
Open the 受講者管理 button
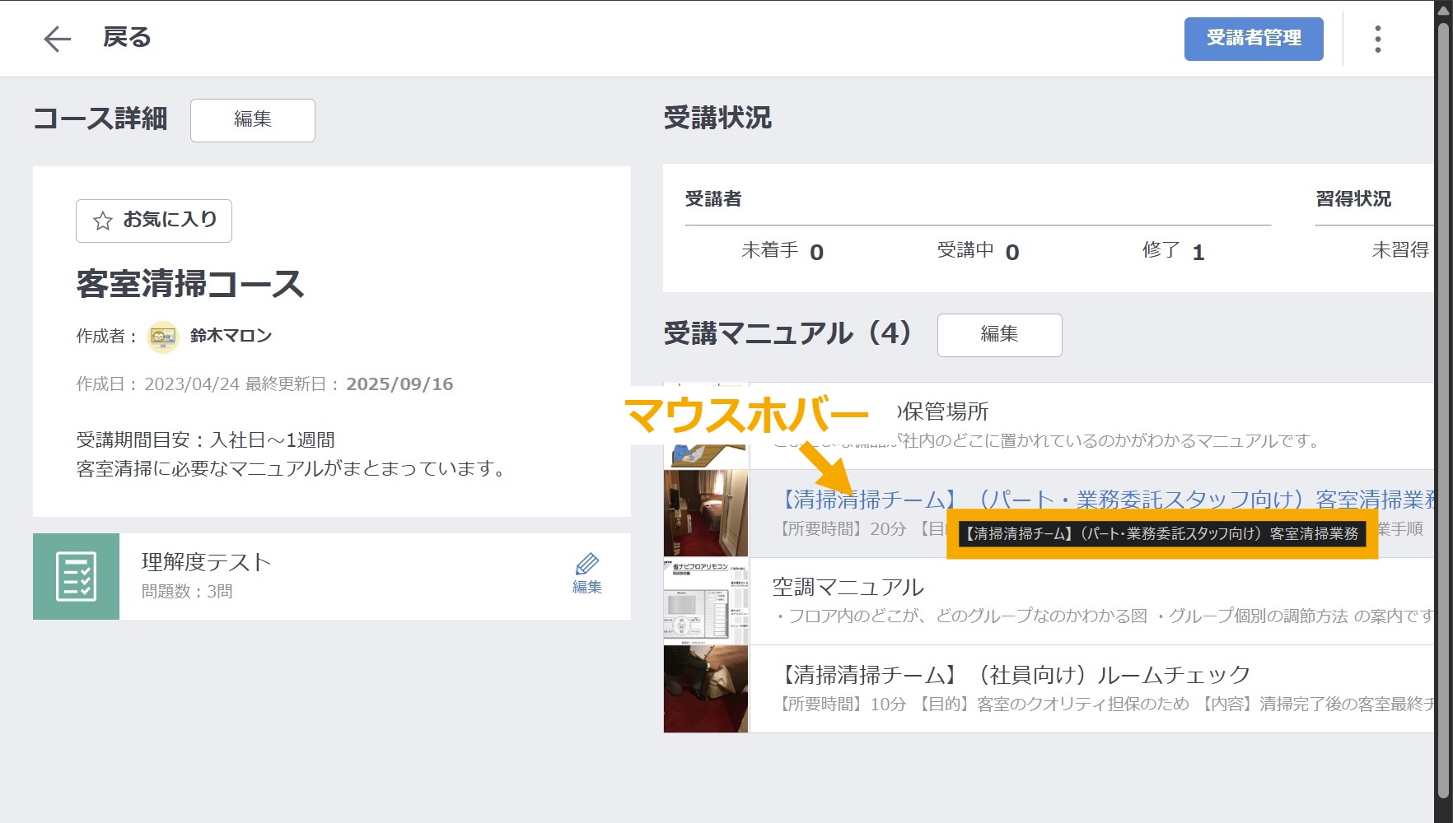[x=1254, y=38]
